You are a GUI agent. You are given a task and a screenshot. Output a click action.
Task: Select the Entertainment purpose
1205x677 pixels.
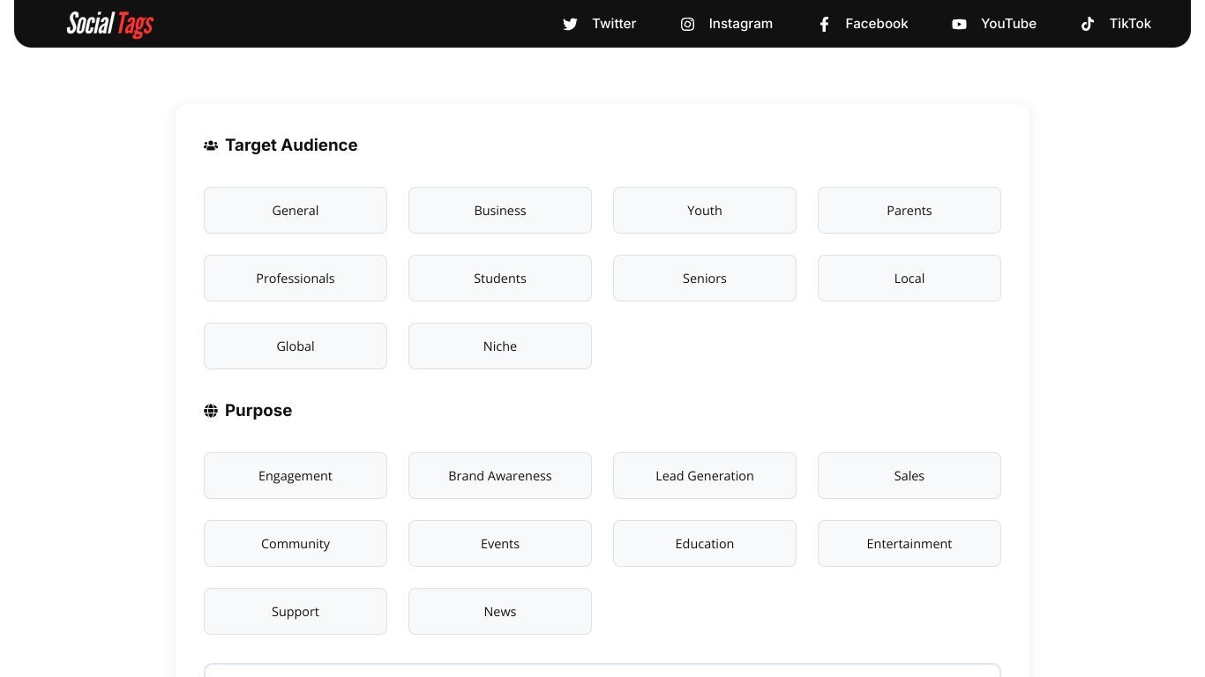(909, 543)
